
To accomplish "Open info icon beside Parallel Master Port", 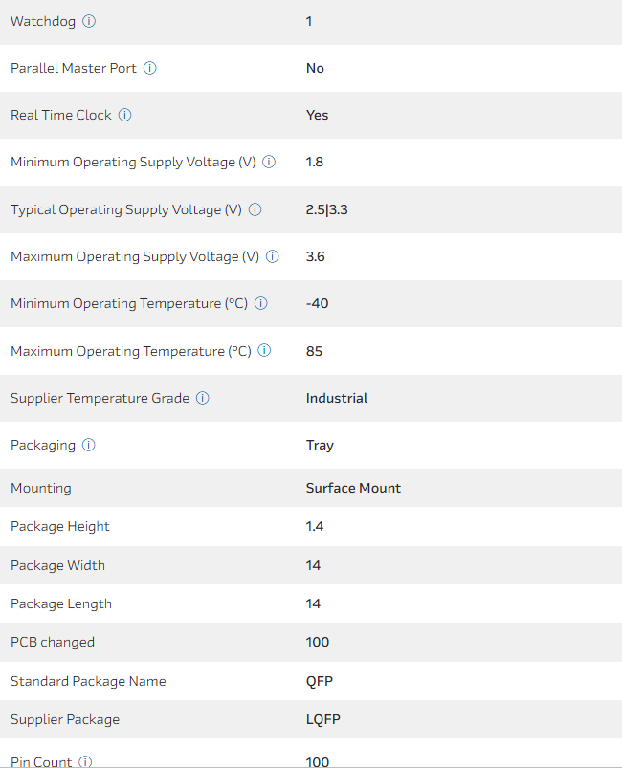I will (150, 68).
